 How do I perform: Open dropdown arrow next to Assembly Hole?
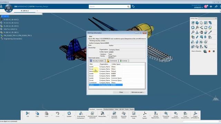(x=139, y=115)
